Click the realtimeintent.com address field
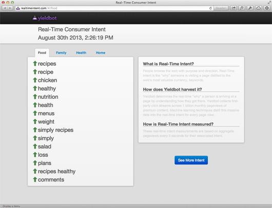Screen dimensions: 272x208 click(x=113, y=8)
